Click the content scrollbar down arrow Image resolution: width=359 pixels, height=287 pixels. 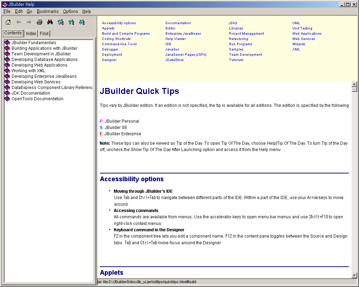point(354,275)
